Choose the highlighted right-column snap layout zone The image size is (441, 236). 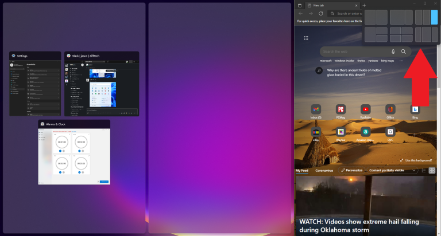tap(434, 17)
